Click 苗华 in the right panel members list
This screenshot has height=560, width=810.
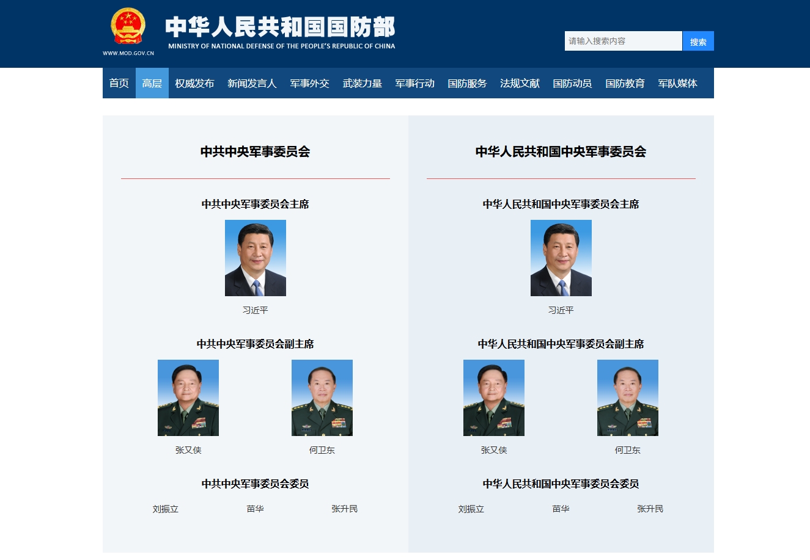[561, 509]
